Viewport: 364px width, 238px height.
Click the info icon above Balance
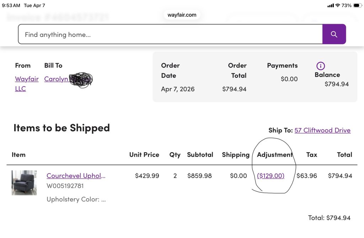coord(321,66)
